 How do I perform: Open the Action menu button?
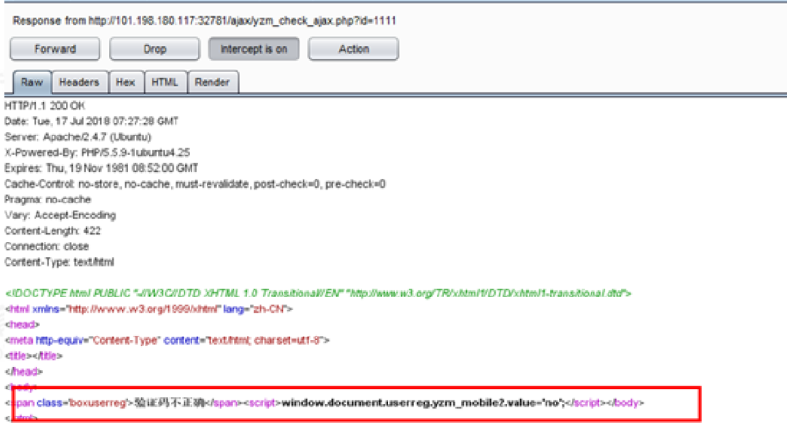tap(354, 49)
